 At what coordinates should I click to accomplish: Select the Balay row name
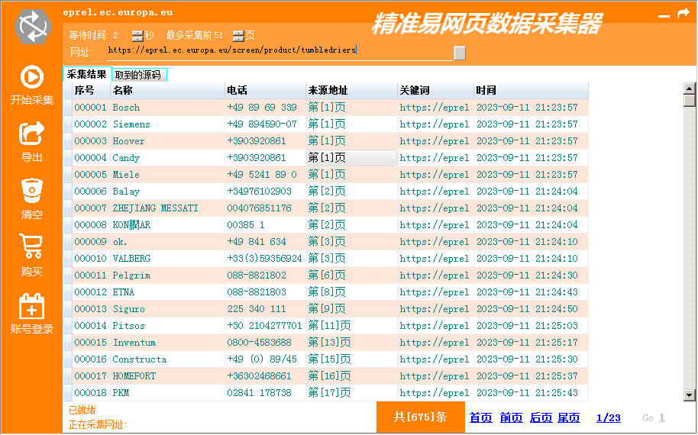[126, 192]
